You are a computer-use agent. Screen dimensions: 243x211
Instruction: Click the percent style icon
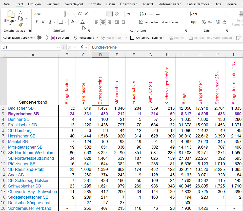[204, 22]
